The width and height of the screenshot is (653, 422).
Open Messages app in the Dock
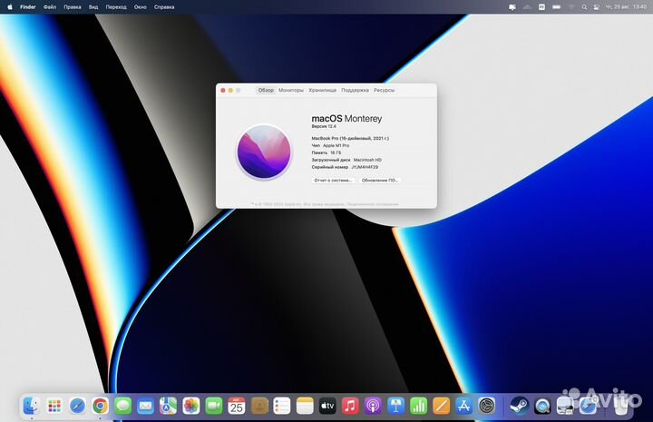point(122,406)
